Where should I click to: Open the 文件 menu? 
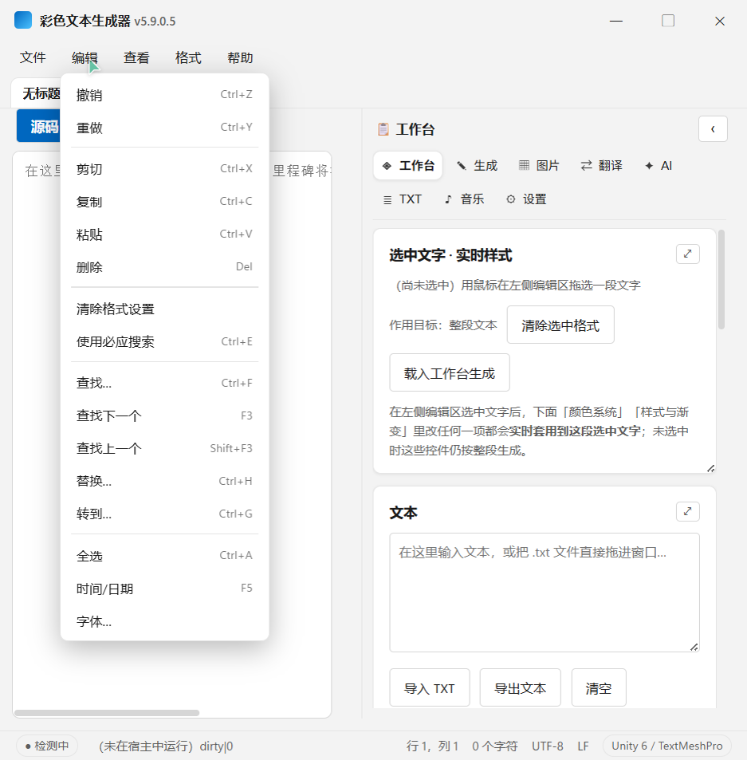[33, 57]
